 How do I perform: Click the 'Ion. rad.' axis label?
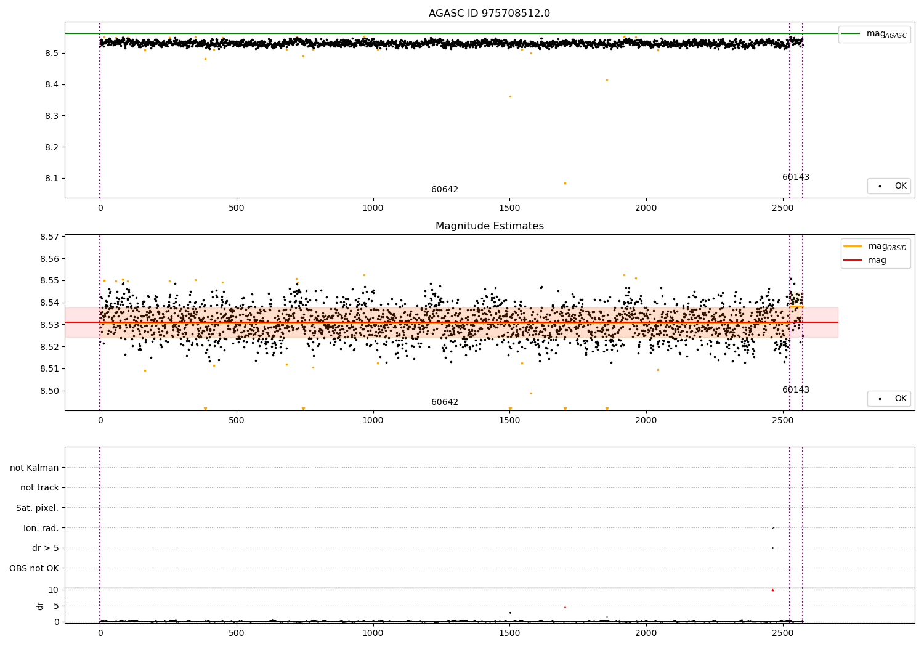tap(41, 528)
